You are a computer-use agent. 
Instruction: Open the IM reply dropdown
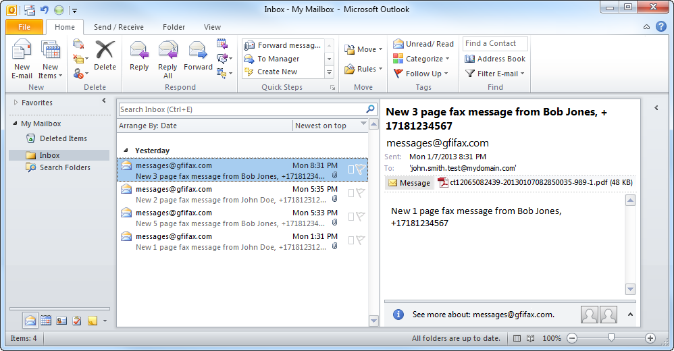pyautogui.click(x=224, y=59)
